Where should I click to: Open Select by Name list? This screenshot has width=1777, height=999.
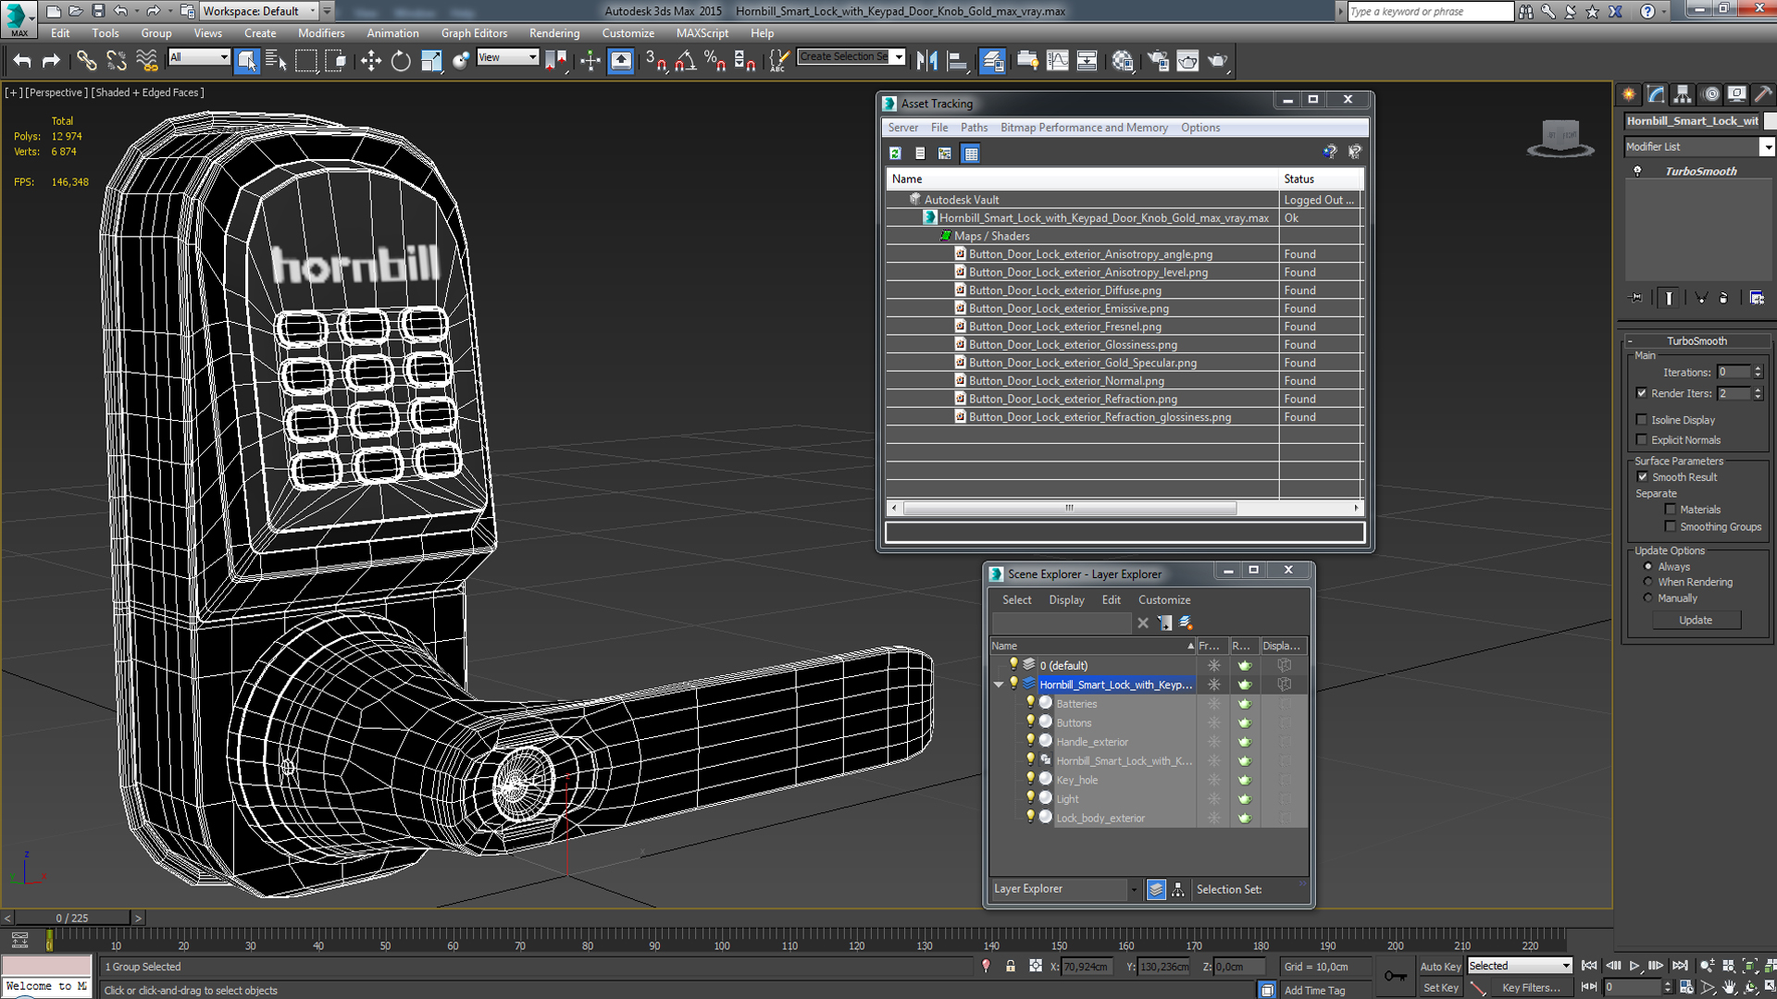(x=276, y=61)
